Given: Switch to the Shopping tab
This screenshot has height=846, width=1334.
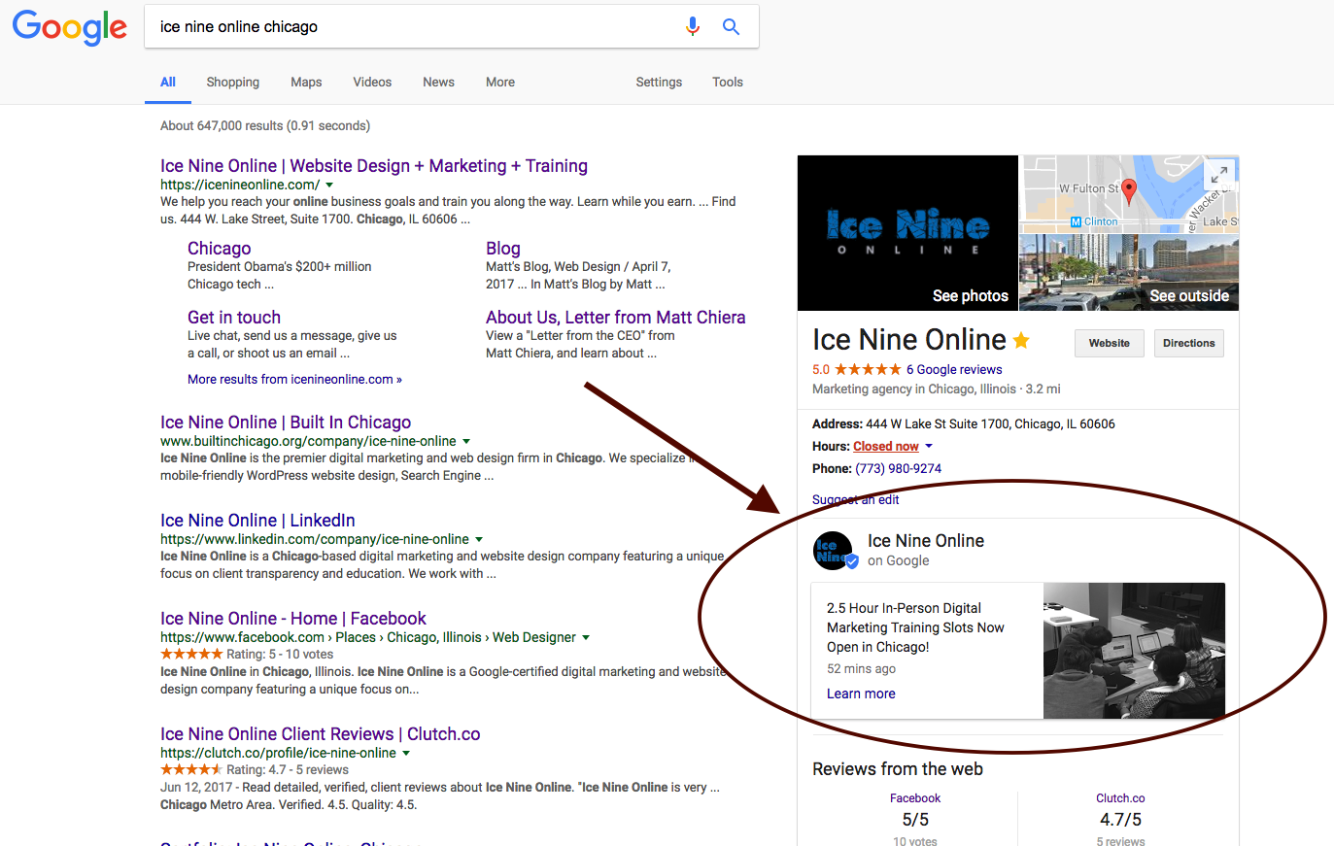Looking at the screenshot, I should pos(233,83).
